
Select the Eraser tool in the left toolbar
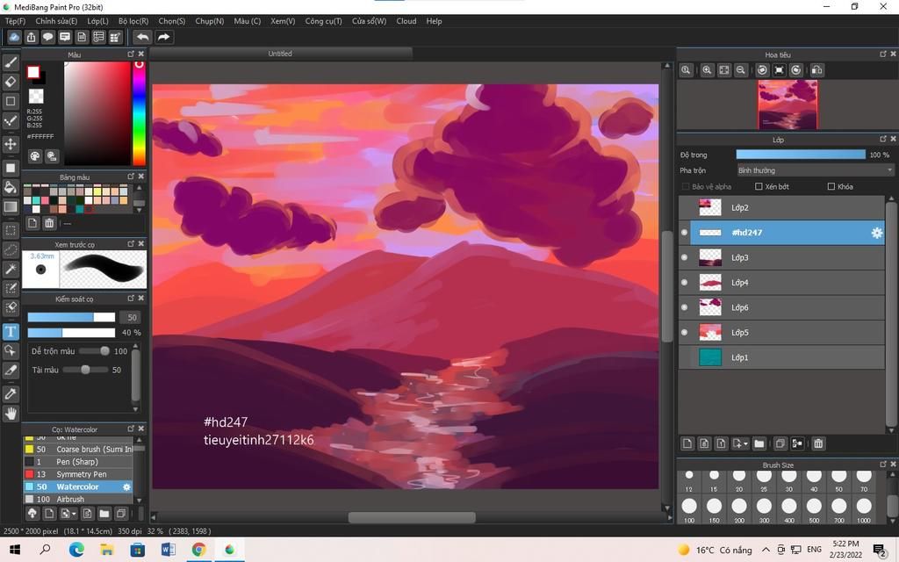(11, 82)
